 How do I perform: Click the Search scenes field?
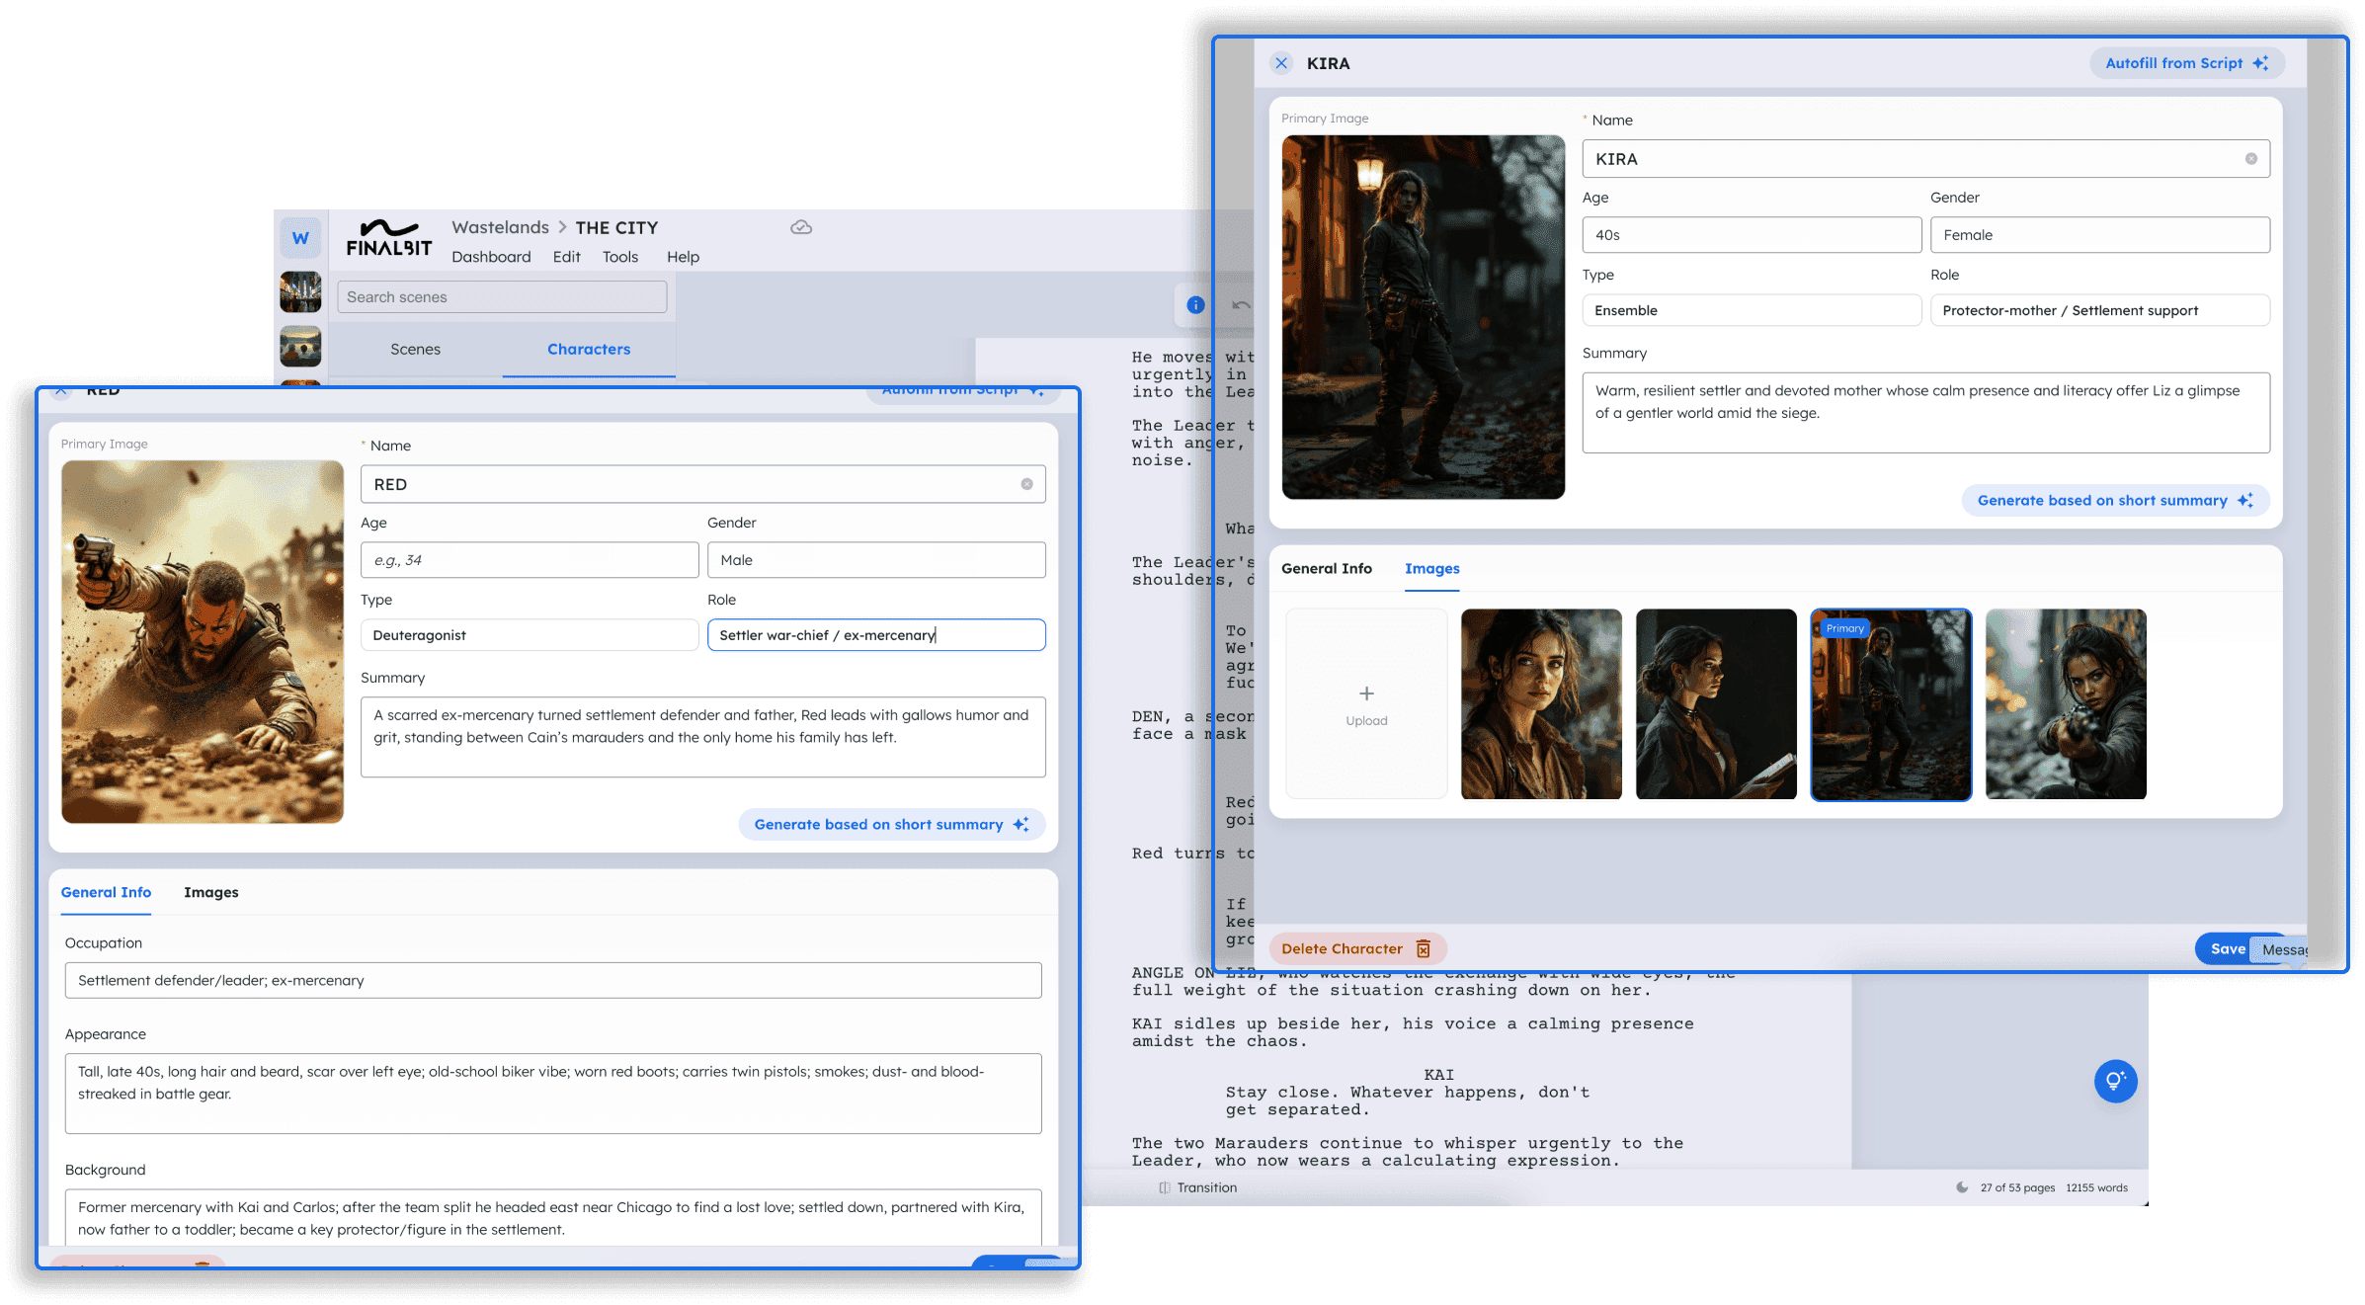[x=502, y=297]
